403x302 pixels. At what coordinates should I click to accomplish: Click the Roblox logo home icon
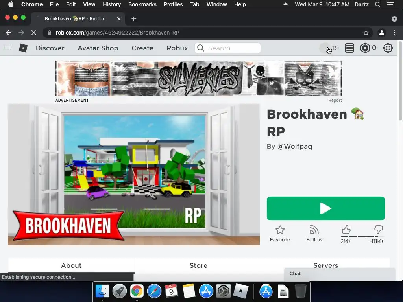(x=23, y=48)
